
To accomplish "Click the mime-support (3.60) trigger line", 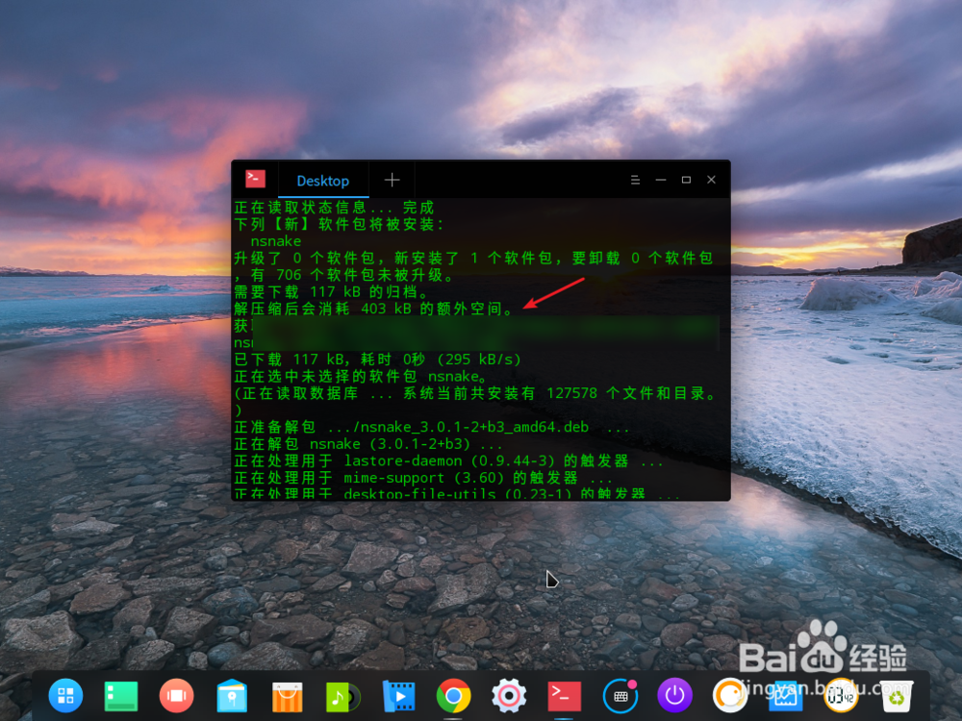I will pos(422,478).
